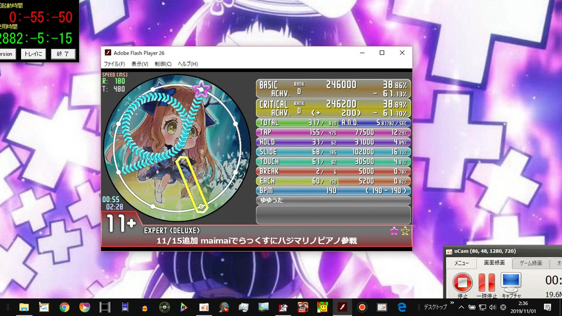Click the yellow hold note in the game
Image resolution: width=562 pixels, height=316 pixels.
193,184
